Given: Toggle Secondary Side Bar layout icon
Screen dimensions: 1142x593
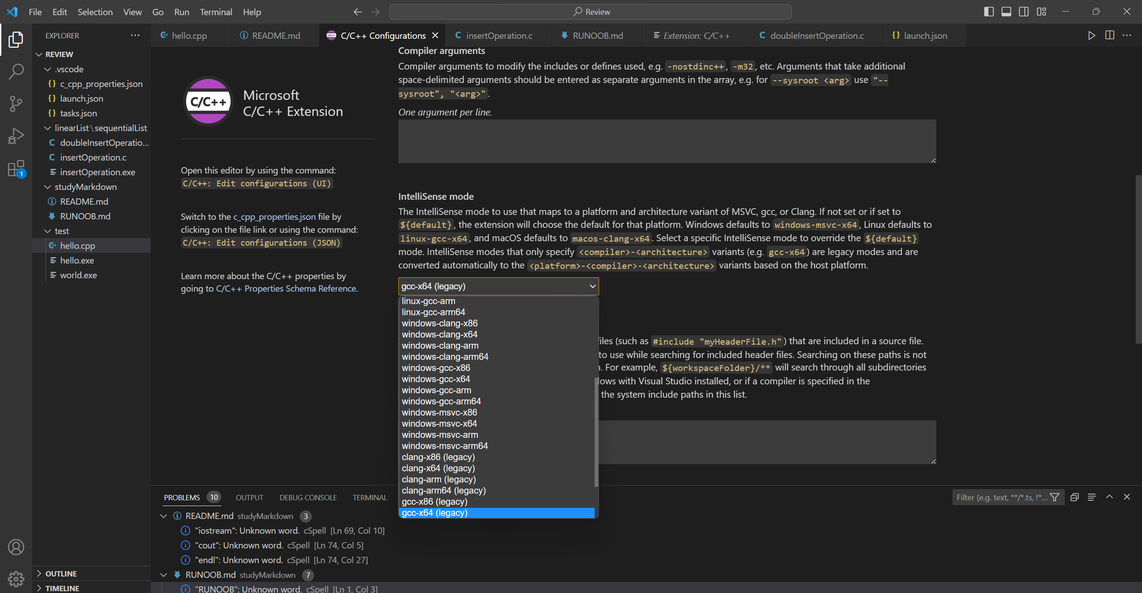Looking at the screenshot, I should [x=1024, y=12].
